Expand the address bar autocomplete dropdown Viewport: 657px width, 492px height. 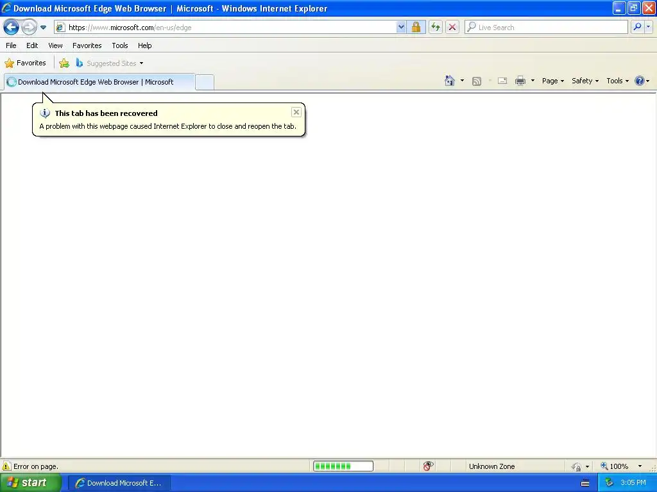[x=401, y=28]
